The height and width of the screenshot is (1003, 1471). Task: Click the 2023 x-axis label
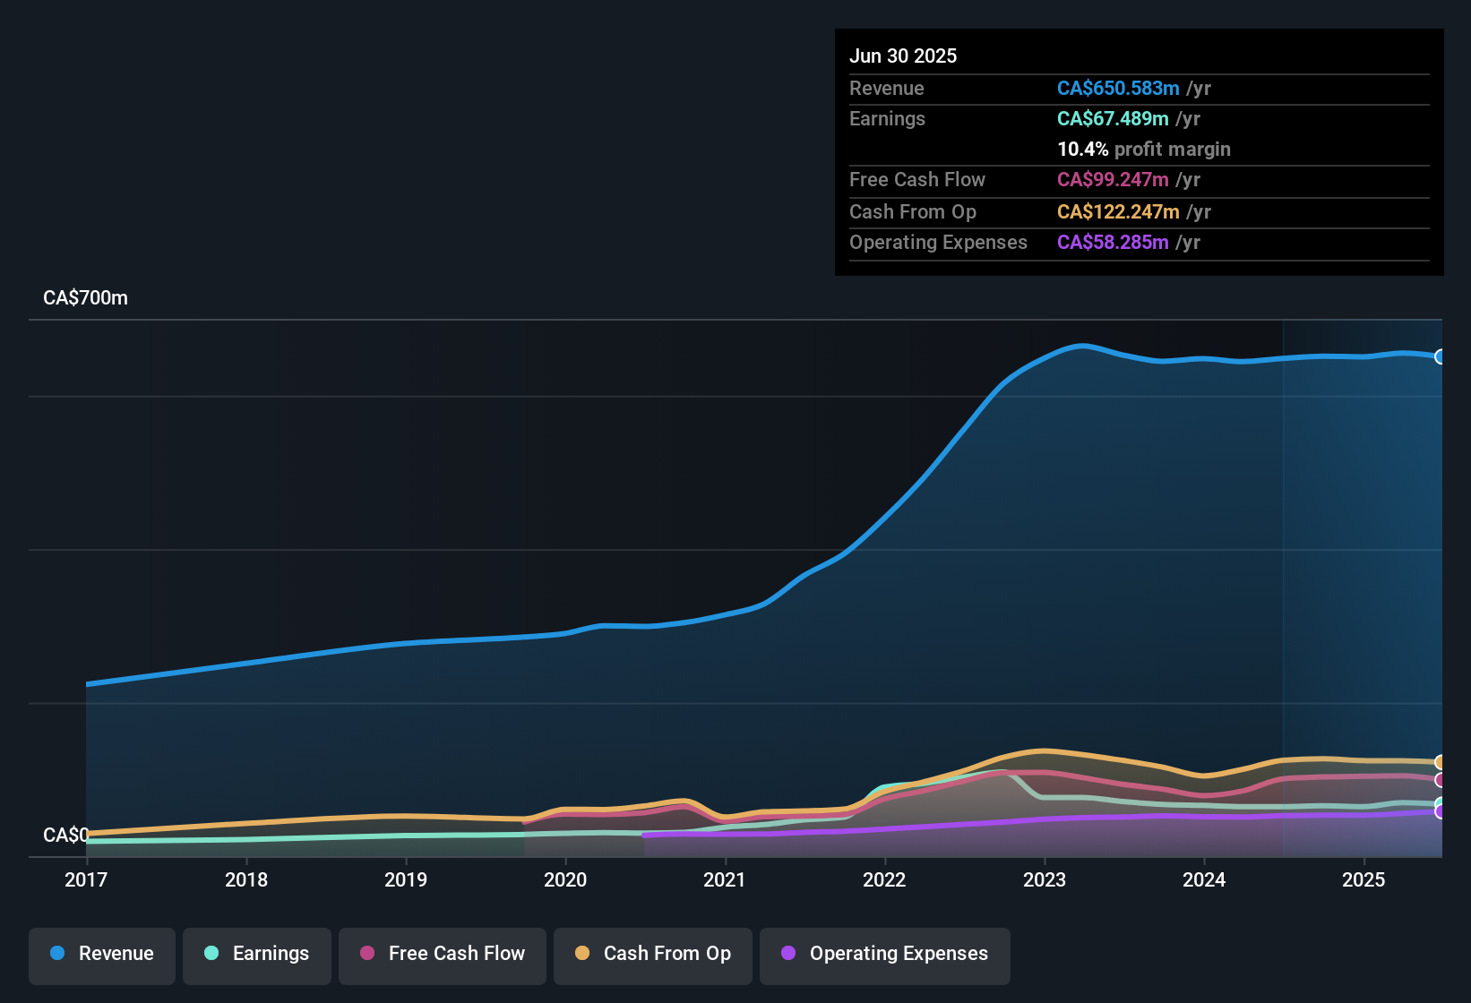[1045, 879]
